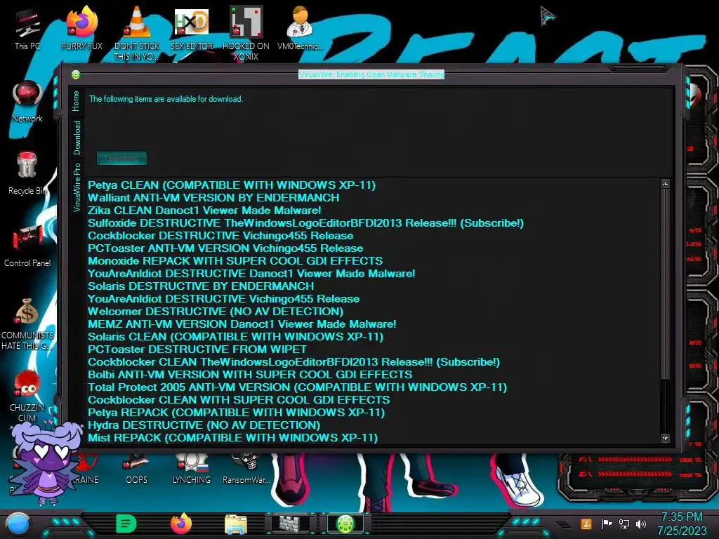
Task: Switch to the VirusWire Pro side tab
Action: click(x=76, y=187)
